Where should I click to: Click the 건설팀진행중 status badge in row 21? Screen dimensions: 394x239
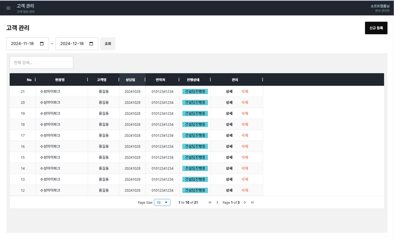tap(195, 92)
